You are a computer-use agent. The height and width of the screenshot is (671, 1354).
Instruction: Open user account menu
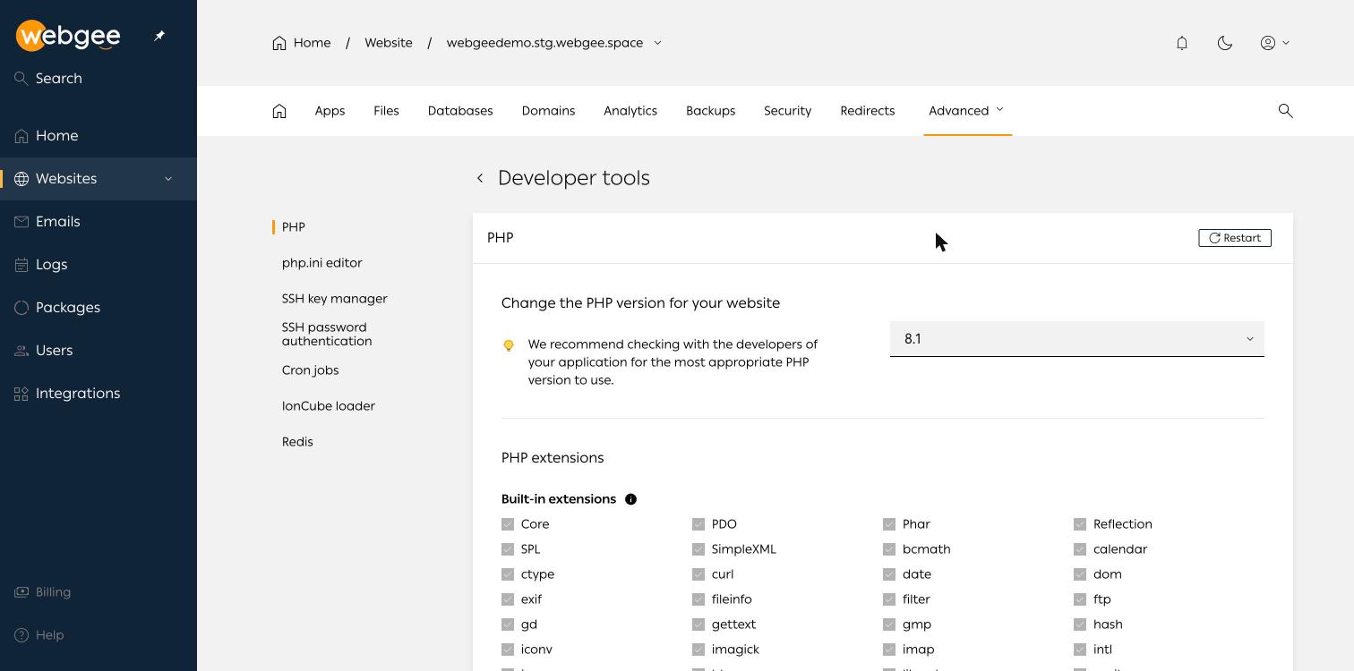[1275, 43]
